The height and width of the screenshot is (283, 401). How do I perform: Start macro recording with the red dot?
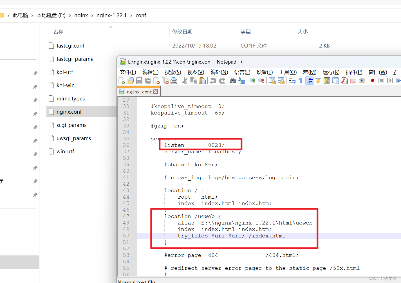tap(373, 81)
